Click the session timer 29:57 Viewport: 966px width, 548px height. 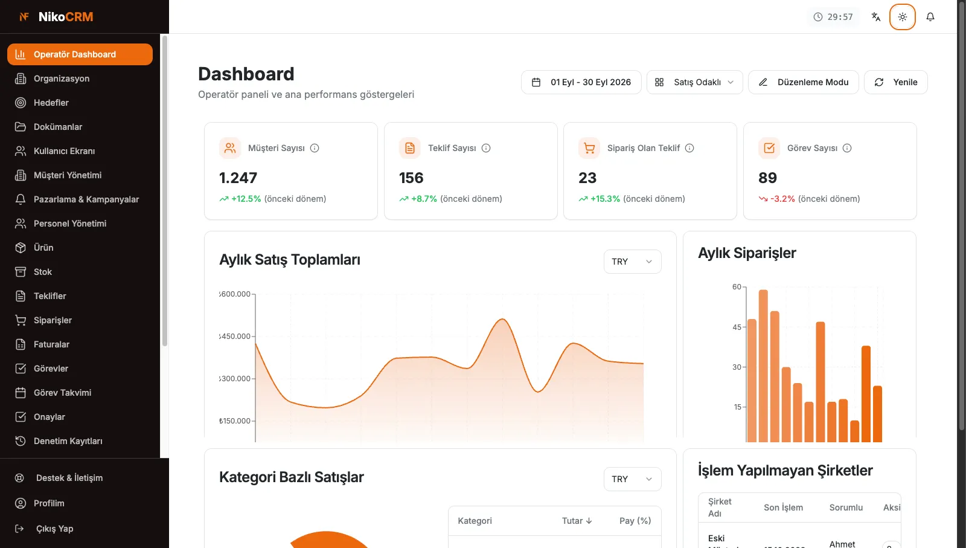coord(833,17)
